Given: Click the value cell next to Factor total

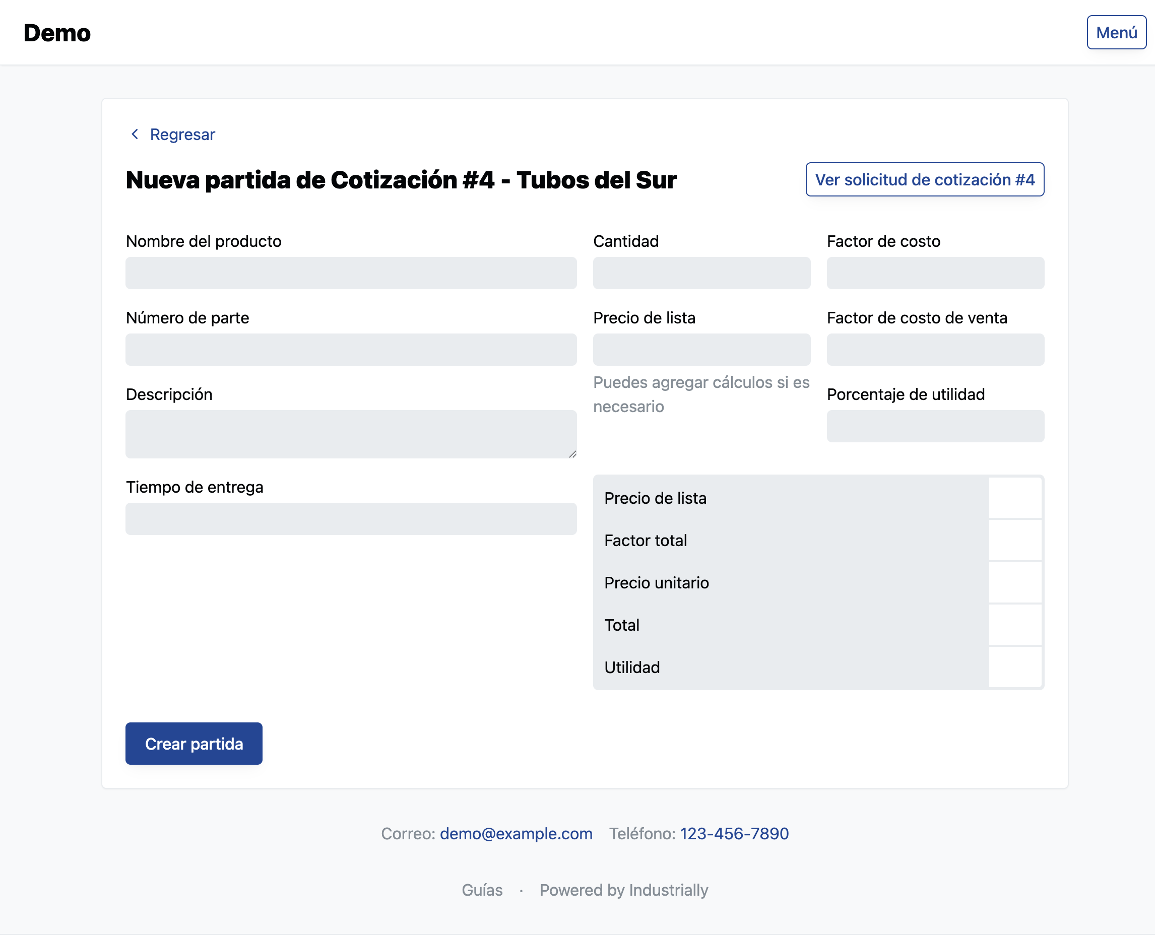Looking at the screenshot, I should pos(1015,540).
